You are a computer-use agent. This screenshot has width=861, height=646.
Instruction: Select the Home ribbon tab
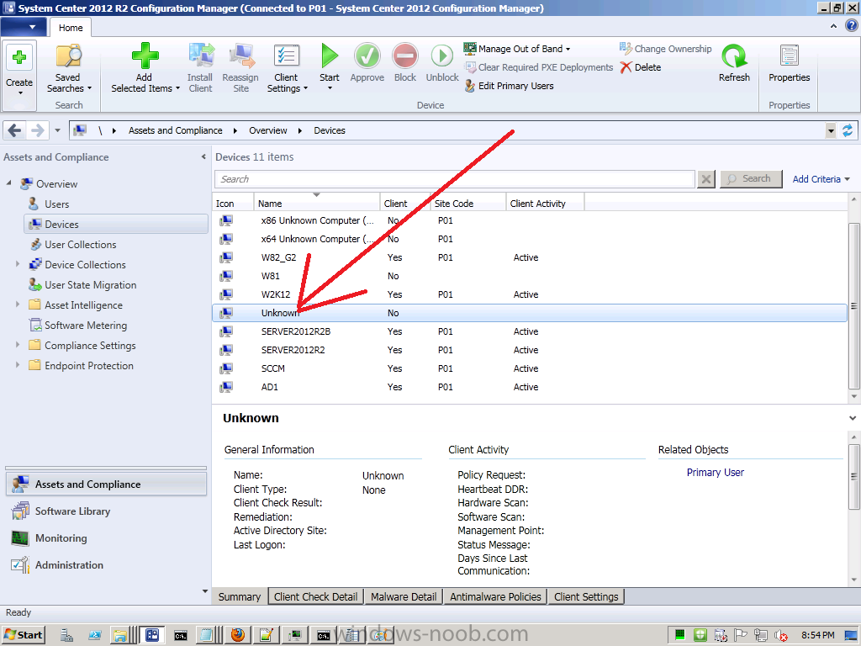click(71, 28)
